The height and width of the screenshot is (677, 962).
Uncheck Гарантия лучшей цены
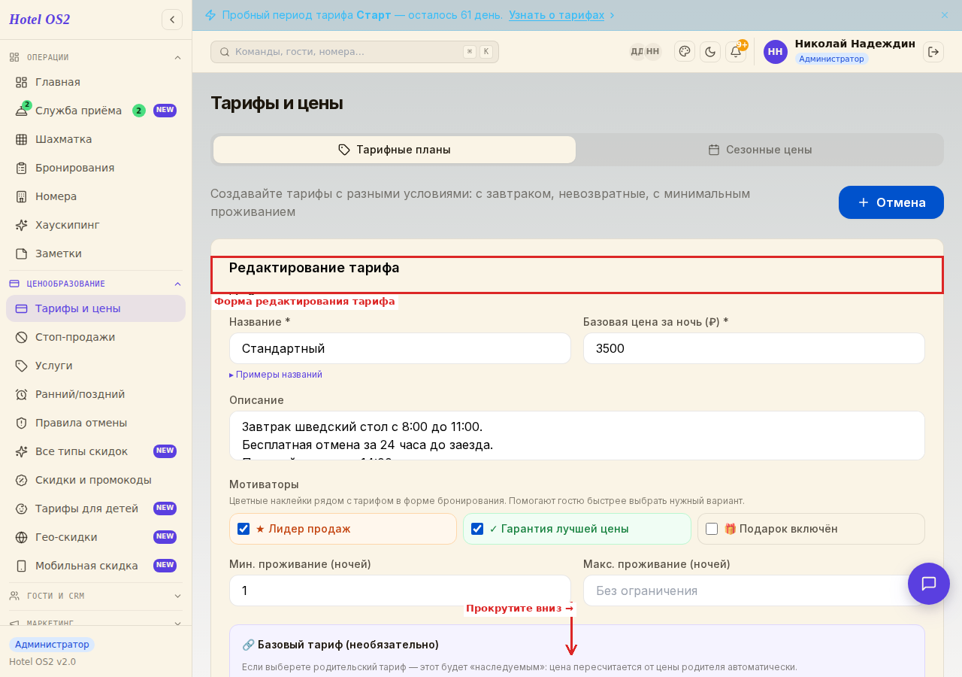[x=477, y=529]
